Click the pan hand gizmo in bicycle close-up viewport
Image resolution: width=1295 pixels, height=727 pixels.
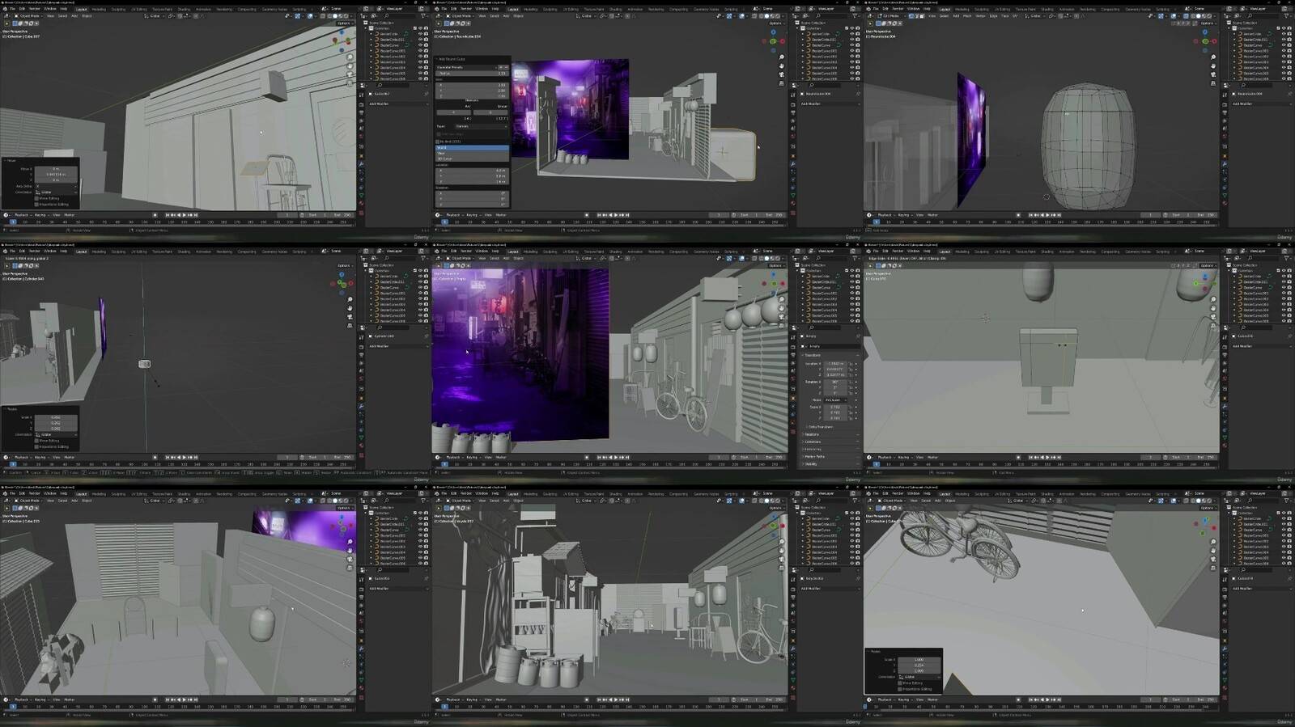[1212, 550]
